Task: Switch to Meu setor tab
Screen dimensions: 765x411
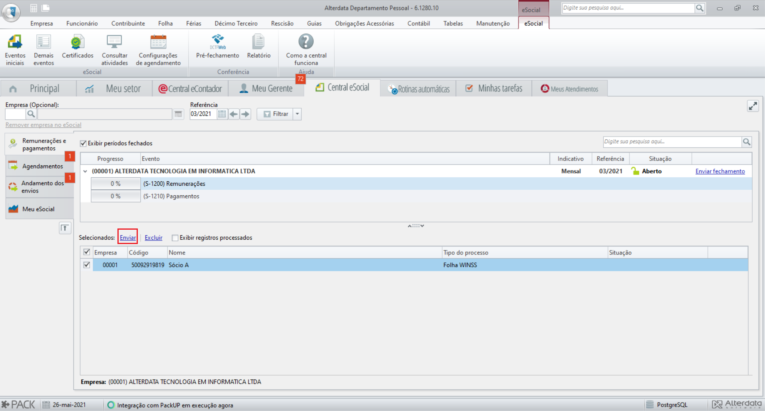Action: [115, 88]
